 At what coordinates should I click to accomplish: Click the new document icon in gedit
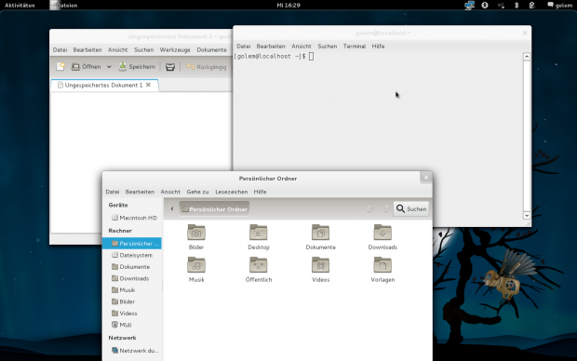click(x=60, y=67)
